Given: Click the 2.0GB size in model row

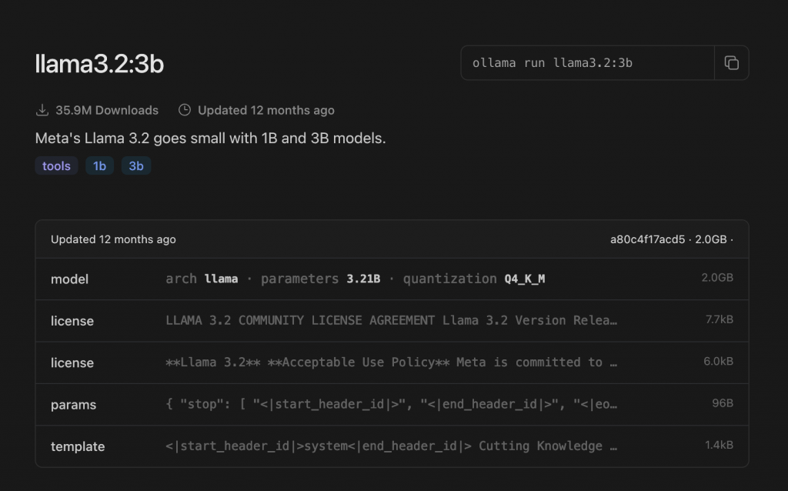Looking at the screenshot, I should [x=717, y=277].
